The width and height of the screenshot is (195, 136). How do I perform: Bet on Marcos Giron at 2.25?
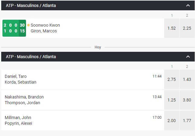[x=187, y=28]
